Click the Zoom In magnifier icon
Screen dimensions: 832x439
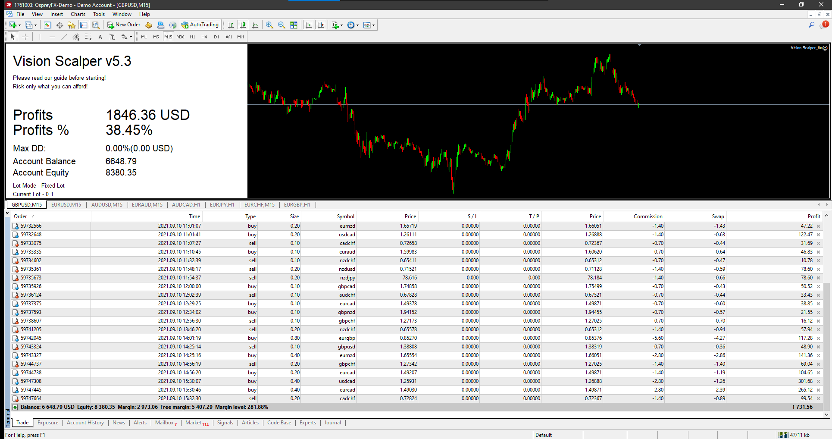point(269,25)
